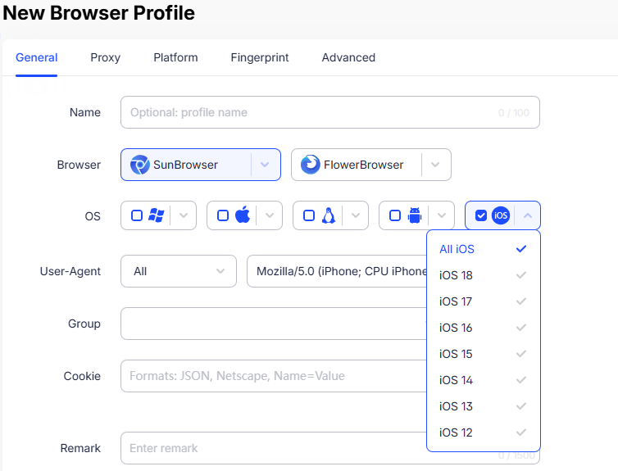The image size is (618, 471).
Task: Choose iOS 16 in dropdown list
Action: click(x=484, y=328)
